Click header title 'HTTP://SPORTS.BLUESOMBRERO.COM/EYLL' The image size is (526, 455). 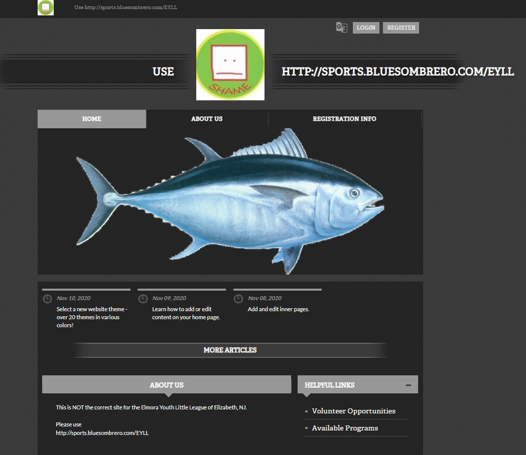point(398,72)
